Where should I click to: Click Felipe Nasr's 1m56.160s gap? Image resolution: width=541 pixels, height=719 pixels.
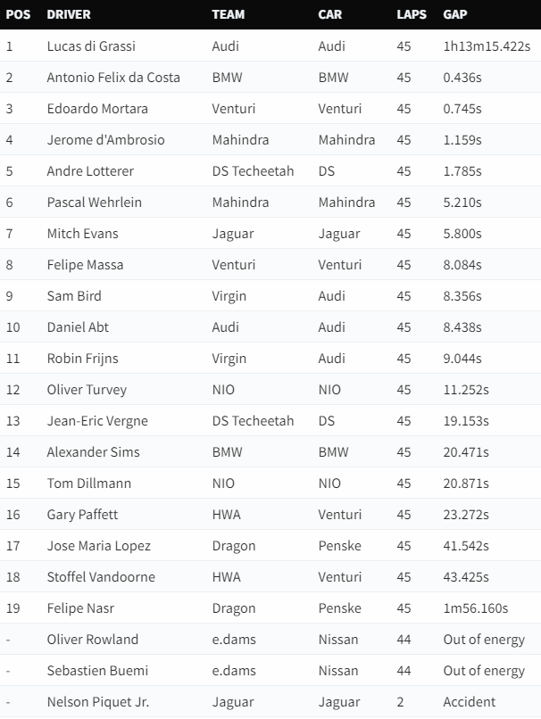(475, 608)
